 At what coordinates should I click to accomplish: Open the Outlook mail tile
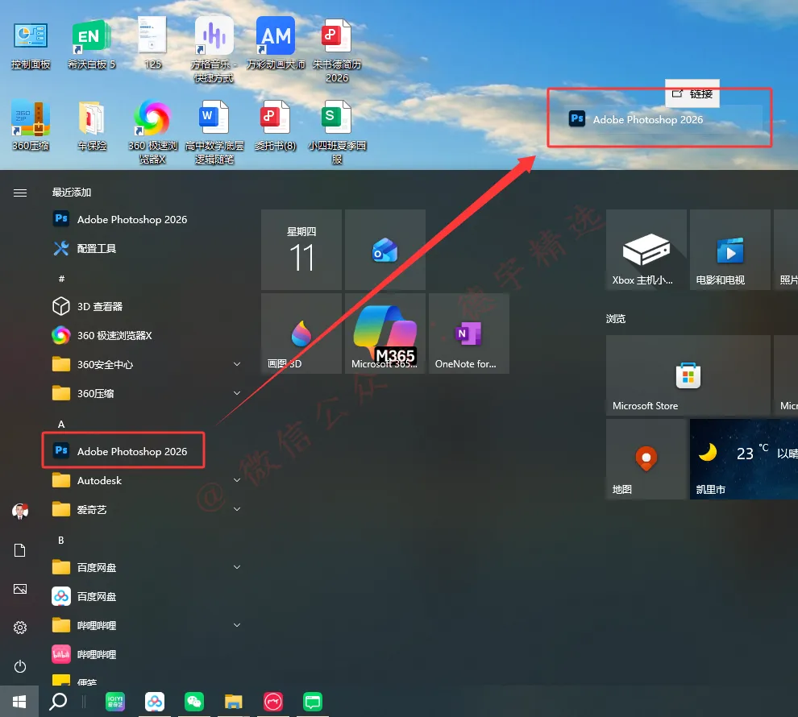click(x=385, y=250)
